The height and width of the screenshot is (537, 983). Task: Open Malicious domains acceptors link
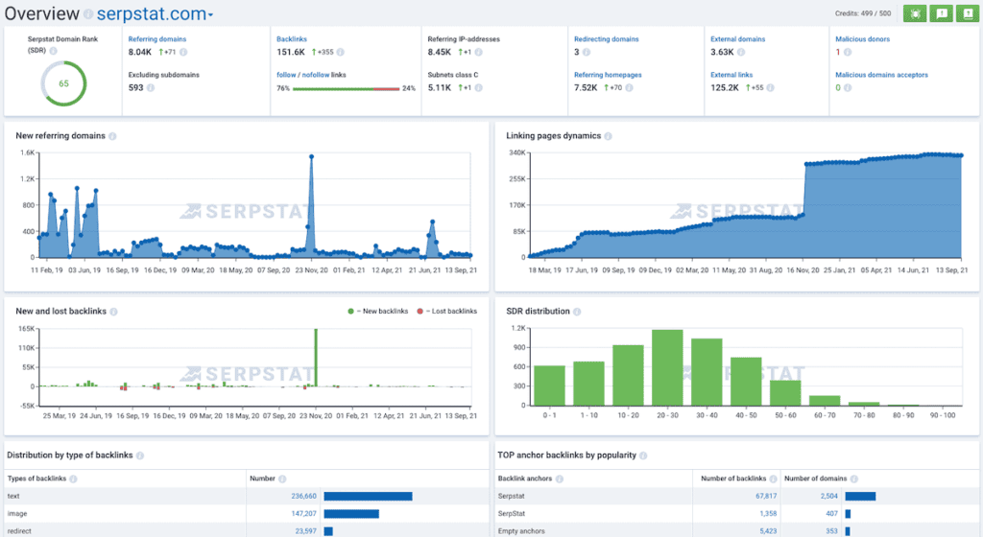click(x=881, y=75)
